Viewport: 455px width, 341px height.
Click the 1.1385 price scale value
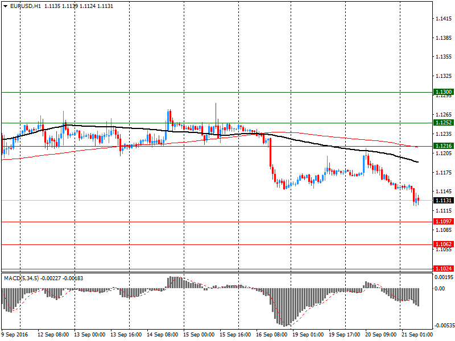click(x=444, y=38)
